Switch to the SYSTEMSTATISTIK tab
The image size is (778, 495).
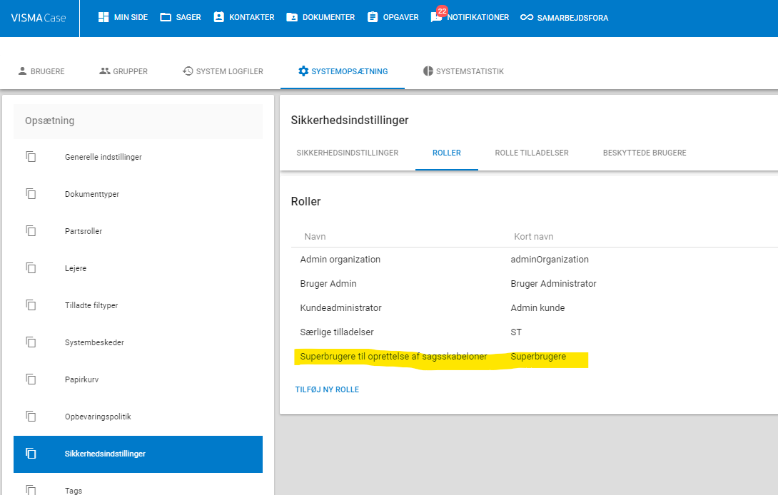point(463,71)
